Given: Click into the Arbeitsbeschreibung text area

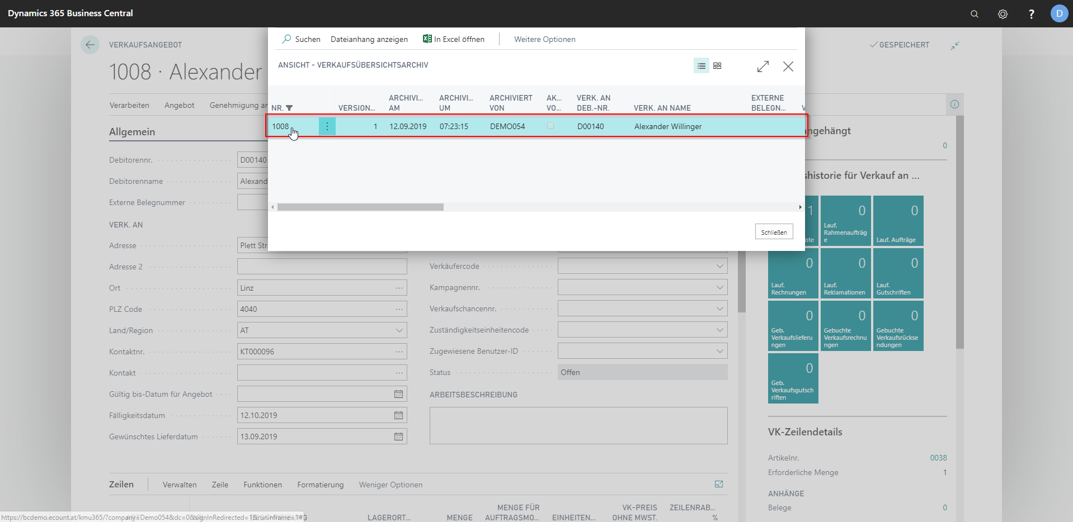Looking at the screenshot, I should pyautogui.click(x=578, y=426).
